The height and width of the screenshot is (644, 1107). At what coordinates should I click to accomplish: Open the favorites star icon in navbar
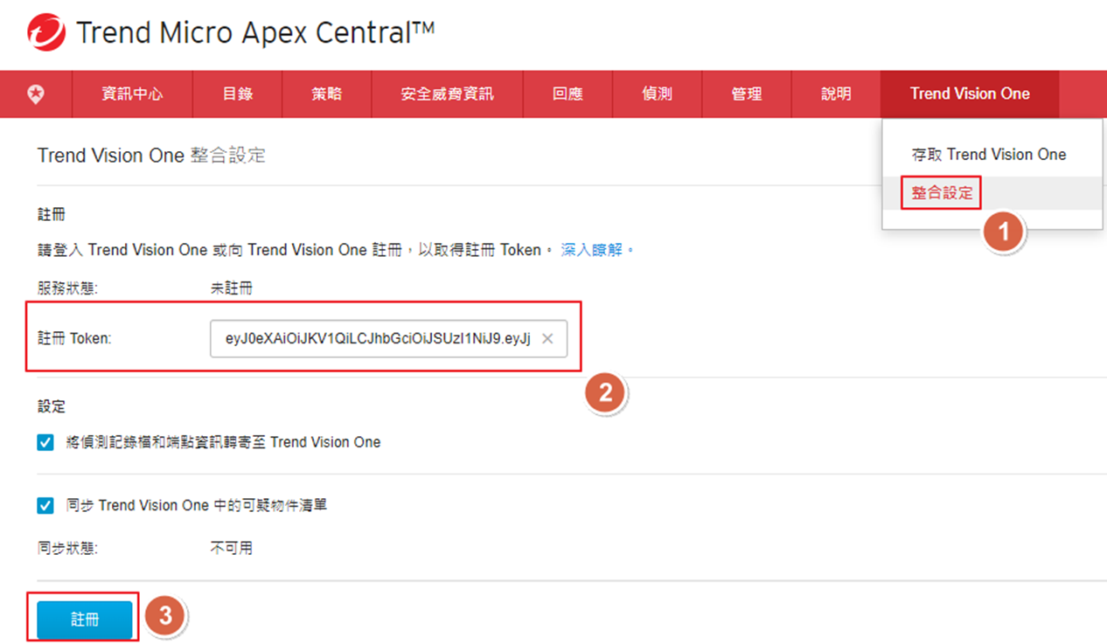36,94
